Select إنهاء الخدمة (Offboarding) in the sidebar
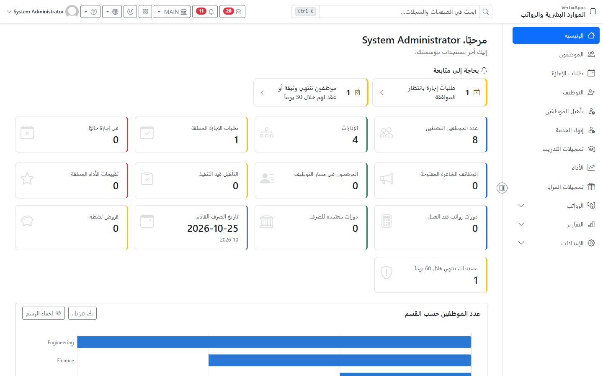603x376 pixels. [556, 130]
